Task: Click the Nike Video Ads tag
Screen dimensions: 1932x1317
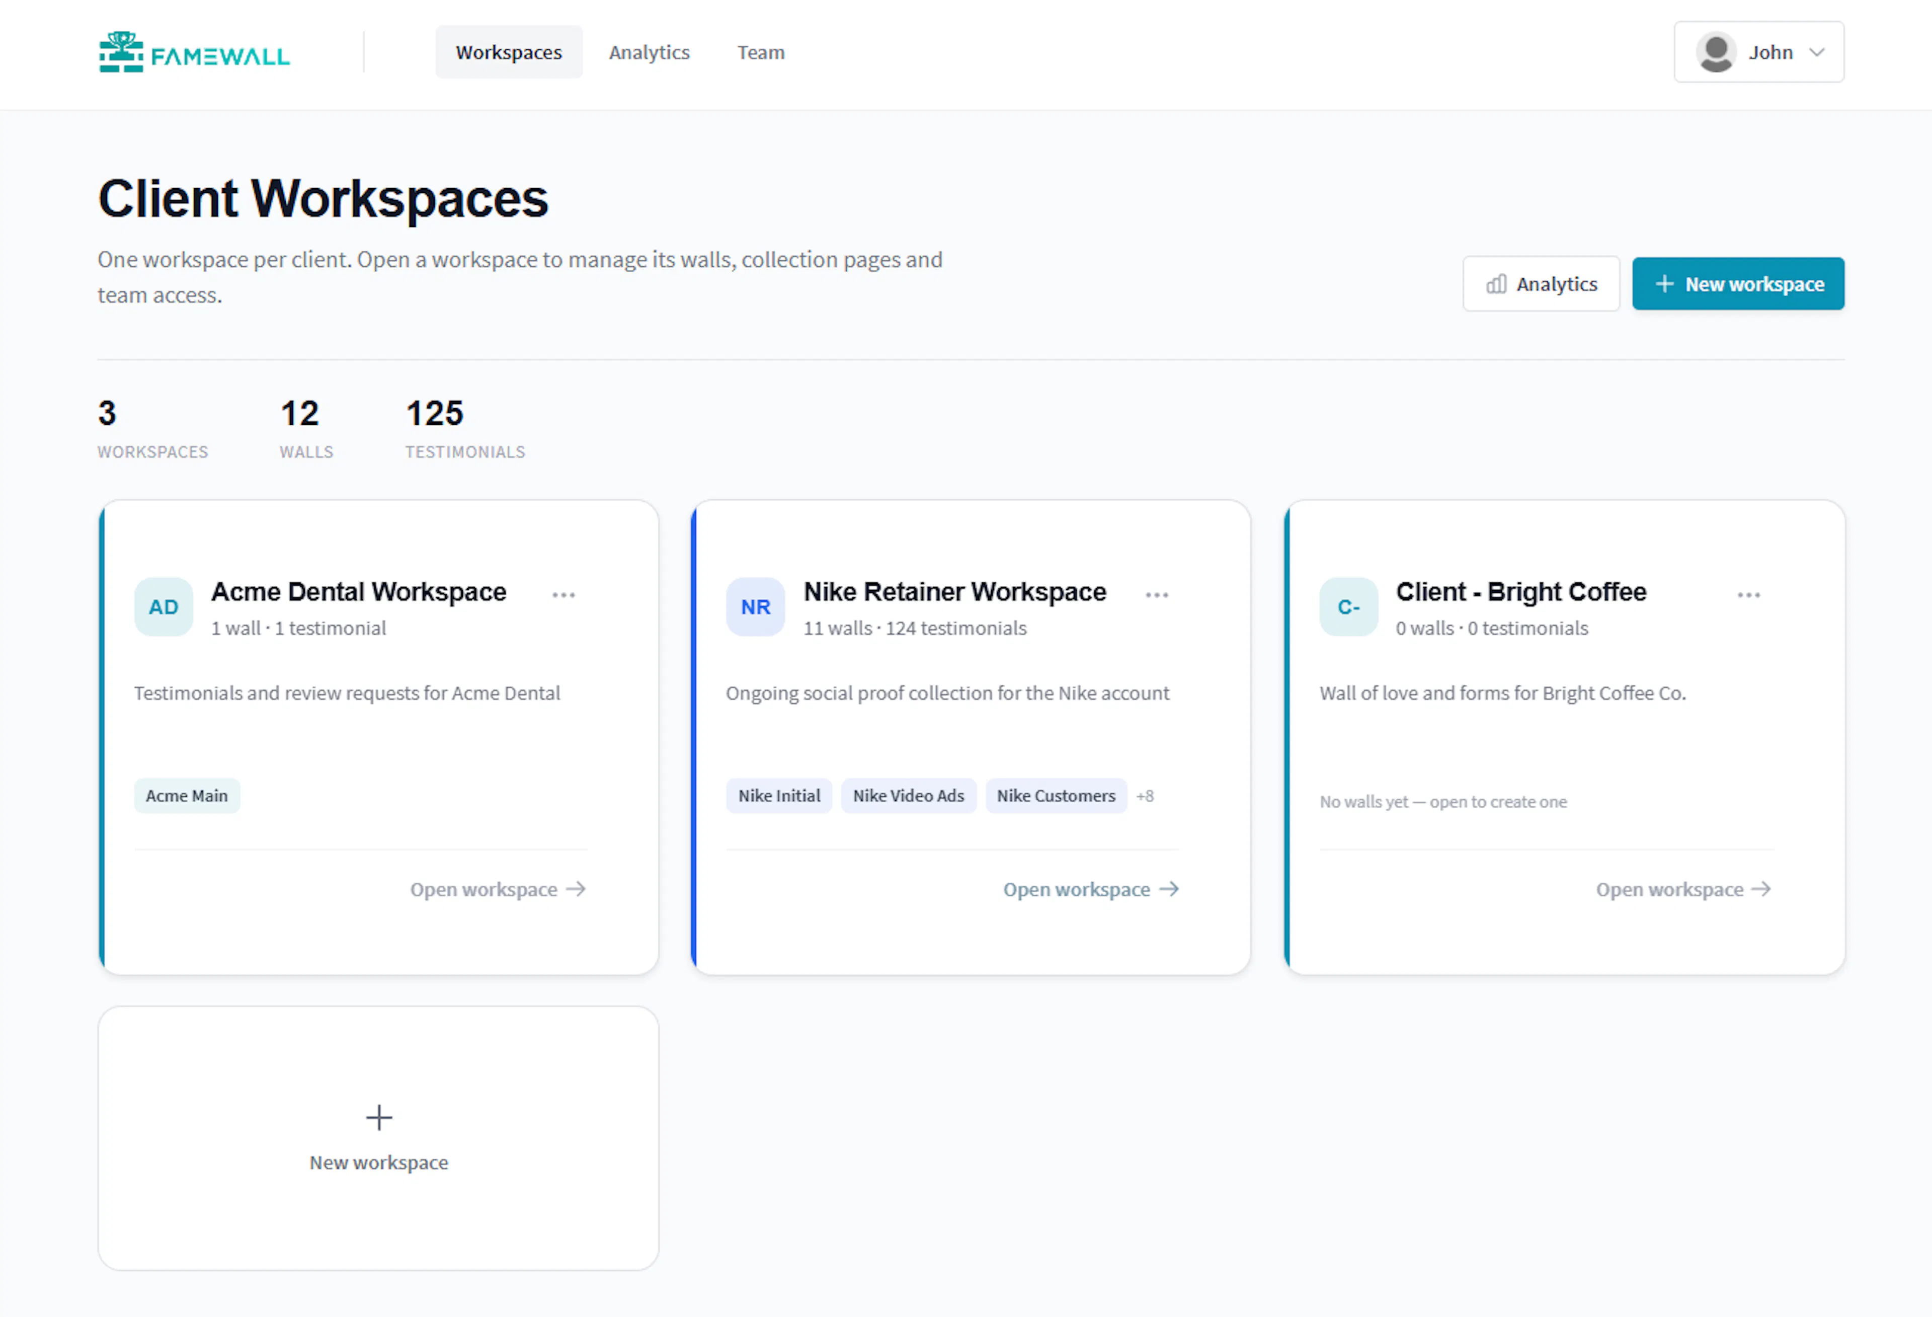Action: pyautogui.click(x=909, y=797)
